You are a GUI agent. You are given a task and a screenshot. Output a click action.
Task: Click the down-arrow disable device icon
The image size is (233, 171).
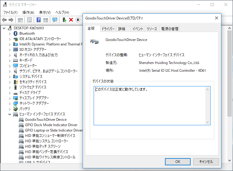coord(78,20)
